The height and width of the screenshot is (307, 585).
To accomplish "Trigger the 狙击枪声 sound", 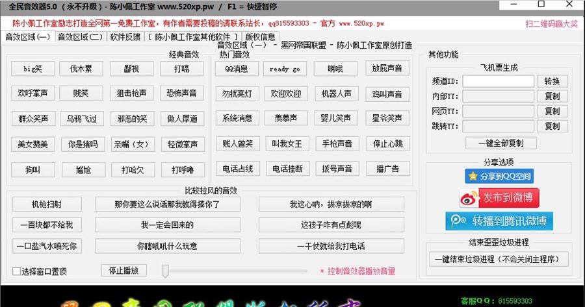I will 131,93.
